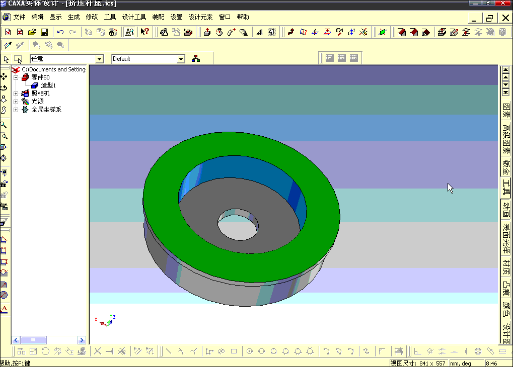Expand the 光源 tree node
513x367 pixels.
(16, 102)
